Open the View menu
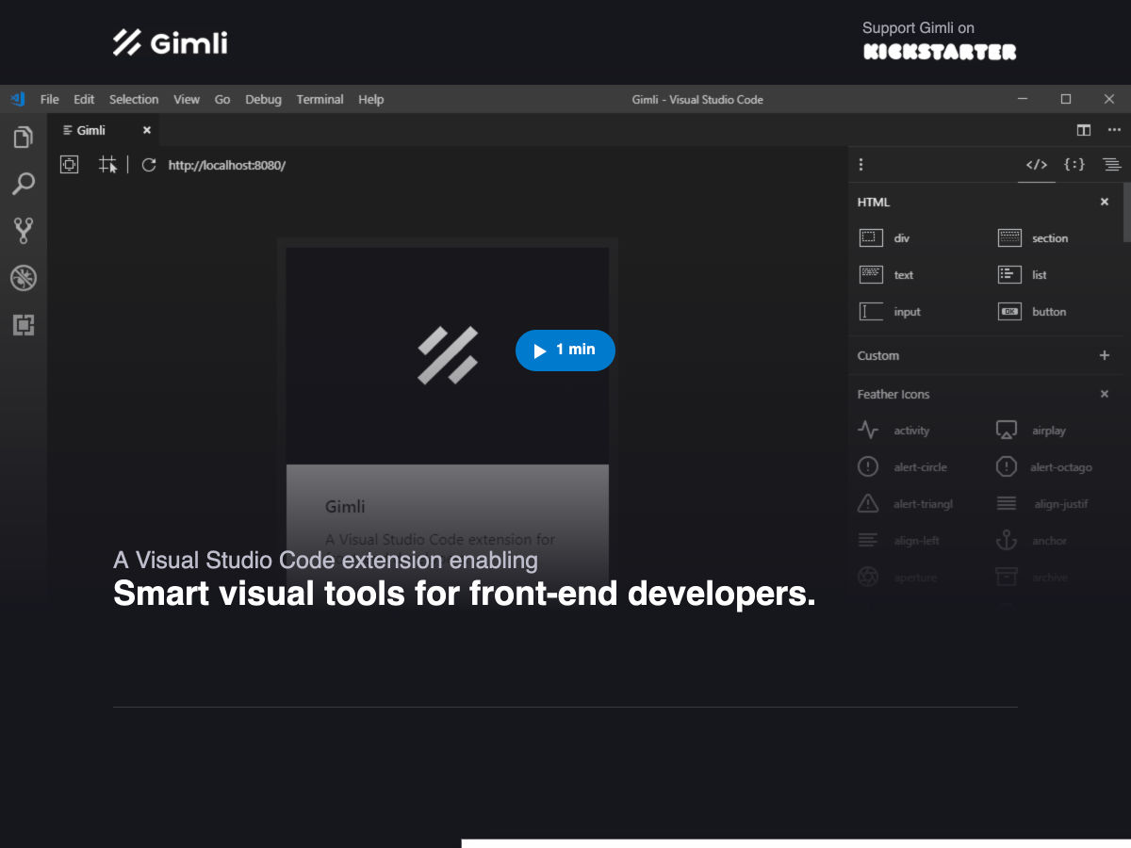The height and width of the screenshot is (848, 1131). point(187,99)
